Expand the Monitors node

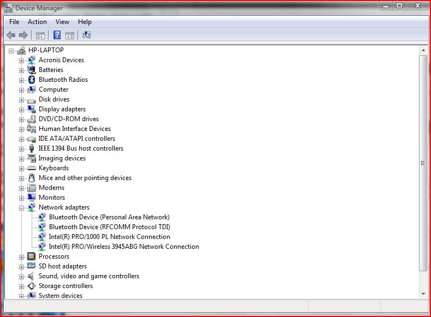pos(21,198)
